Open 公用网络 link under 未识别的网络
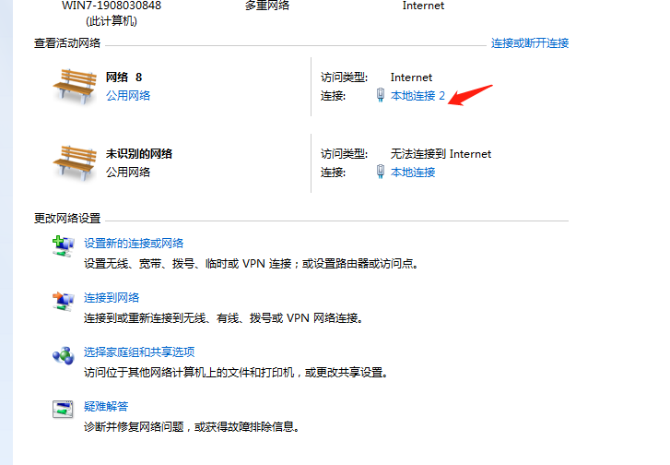This screenshot has height=465, width=670. click(x=128, y=173)
